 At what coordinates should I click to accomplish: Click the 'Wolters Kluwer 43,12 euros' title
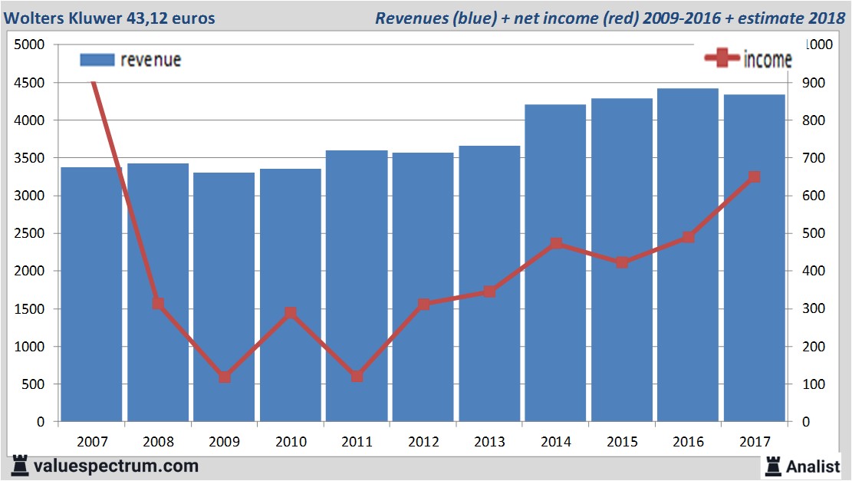coord(109,18)
